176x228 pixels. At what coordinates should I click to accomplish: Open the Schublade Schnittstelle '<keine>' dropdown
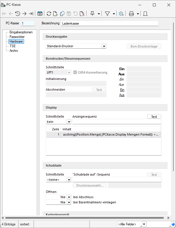69,180
